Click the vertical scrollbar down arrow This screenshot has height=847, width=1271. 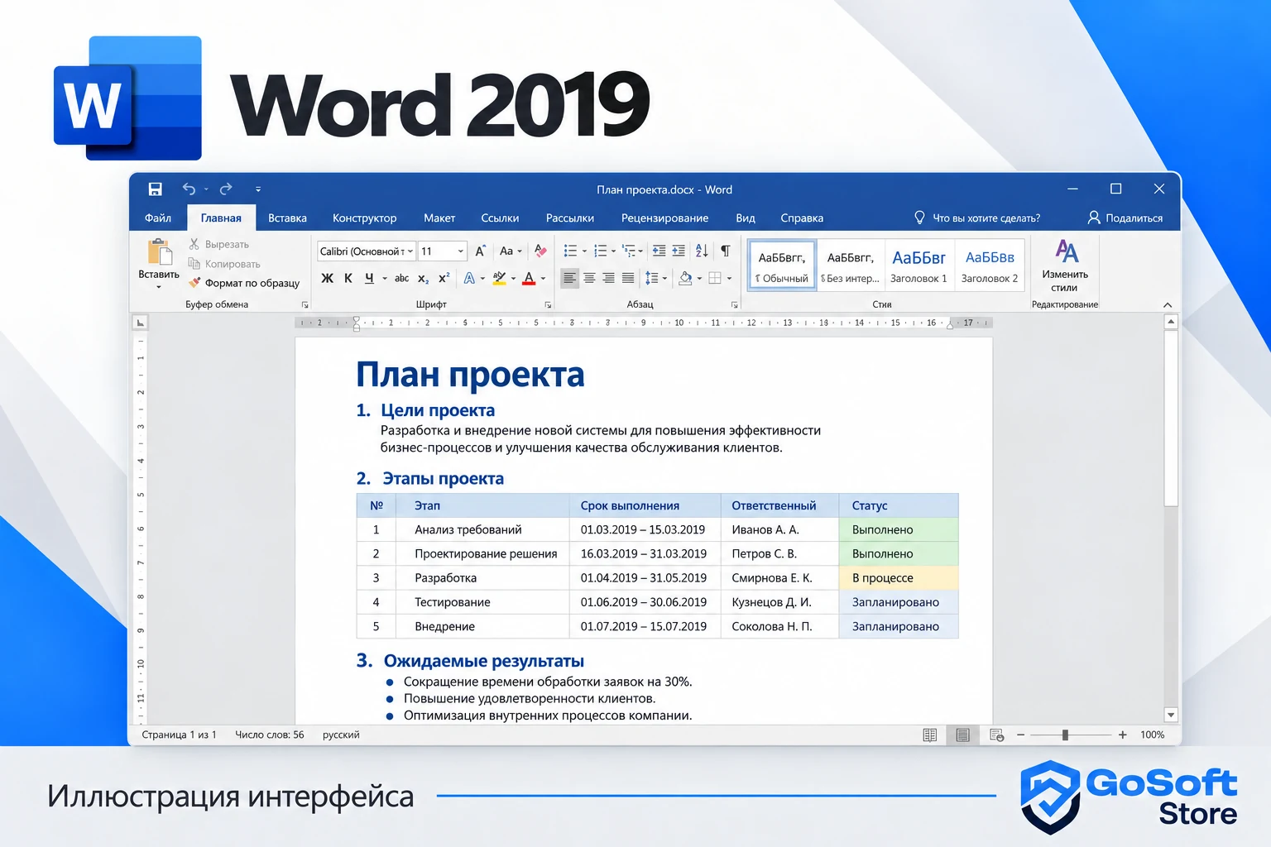coord(1171,715)
